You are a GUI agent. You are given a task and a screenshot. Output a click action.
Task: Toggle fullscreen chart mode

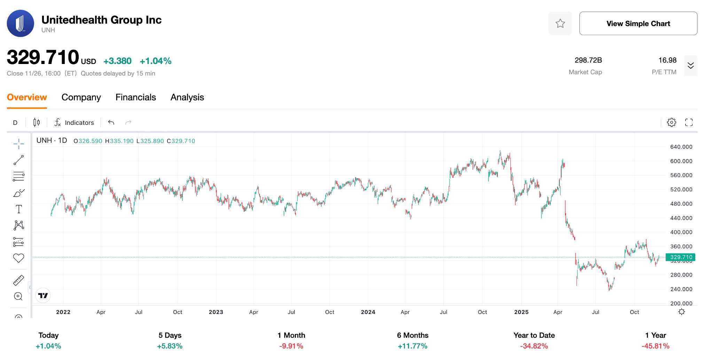[689, 122]
